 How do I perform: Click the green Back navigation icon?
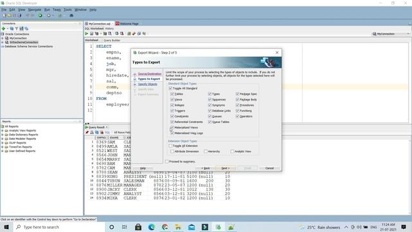[40, 15]
